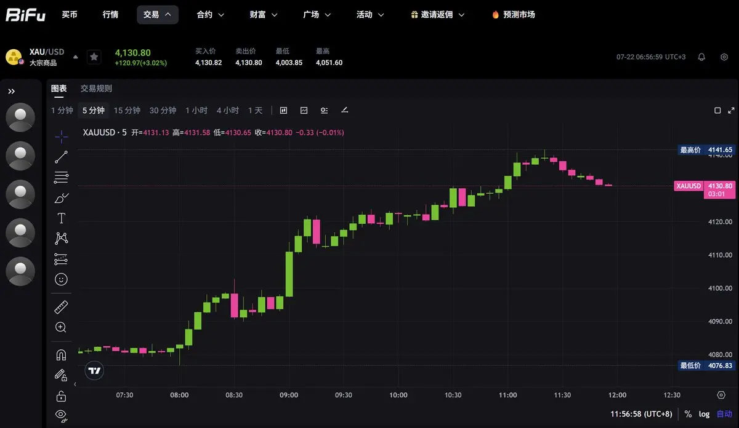Expand the chart to fullscreen
Image resolution: width=739 pixels, height=428 pixels.
click(732, 111)
